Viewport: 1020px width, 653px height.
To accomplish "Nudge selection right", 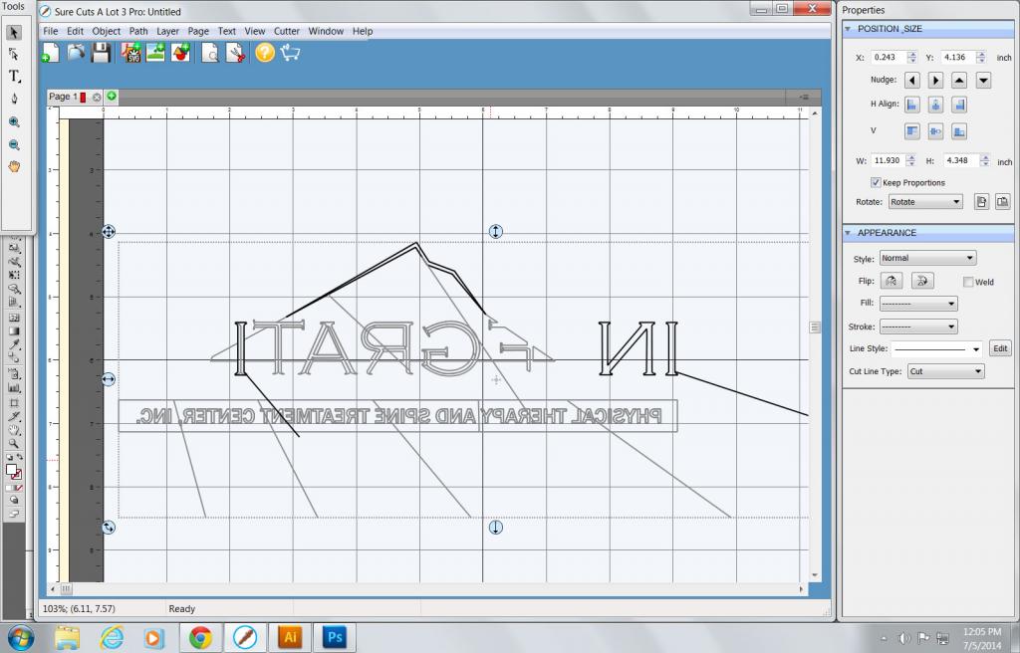I will coord(935,80).
